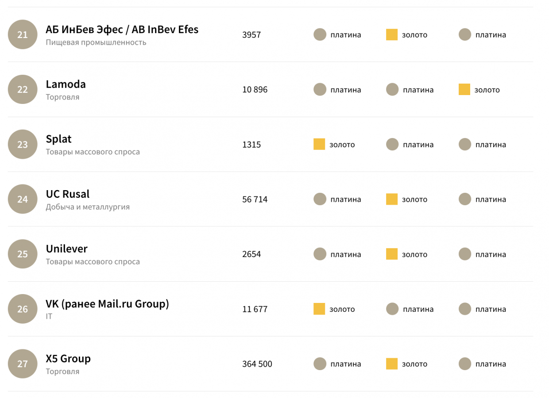This screenshot has height=398, width=549.
Task: Select the number 26 rank badge
Action: coord(23,309)
